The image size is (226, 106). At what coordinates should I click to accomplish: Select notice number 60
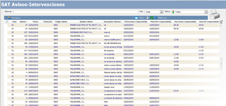pyautogui.click(x=26, y=40)
